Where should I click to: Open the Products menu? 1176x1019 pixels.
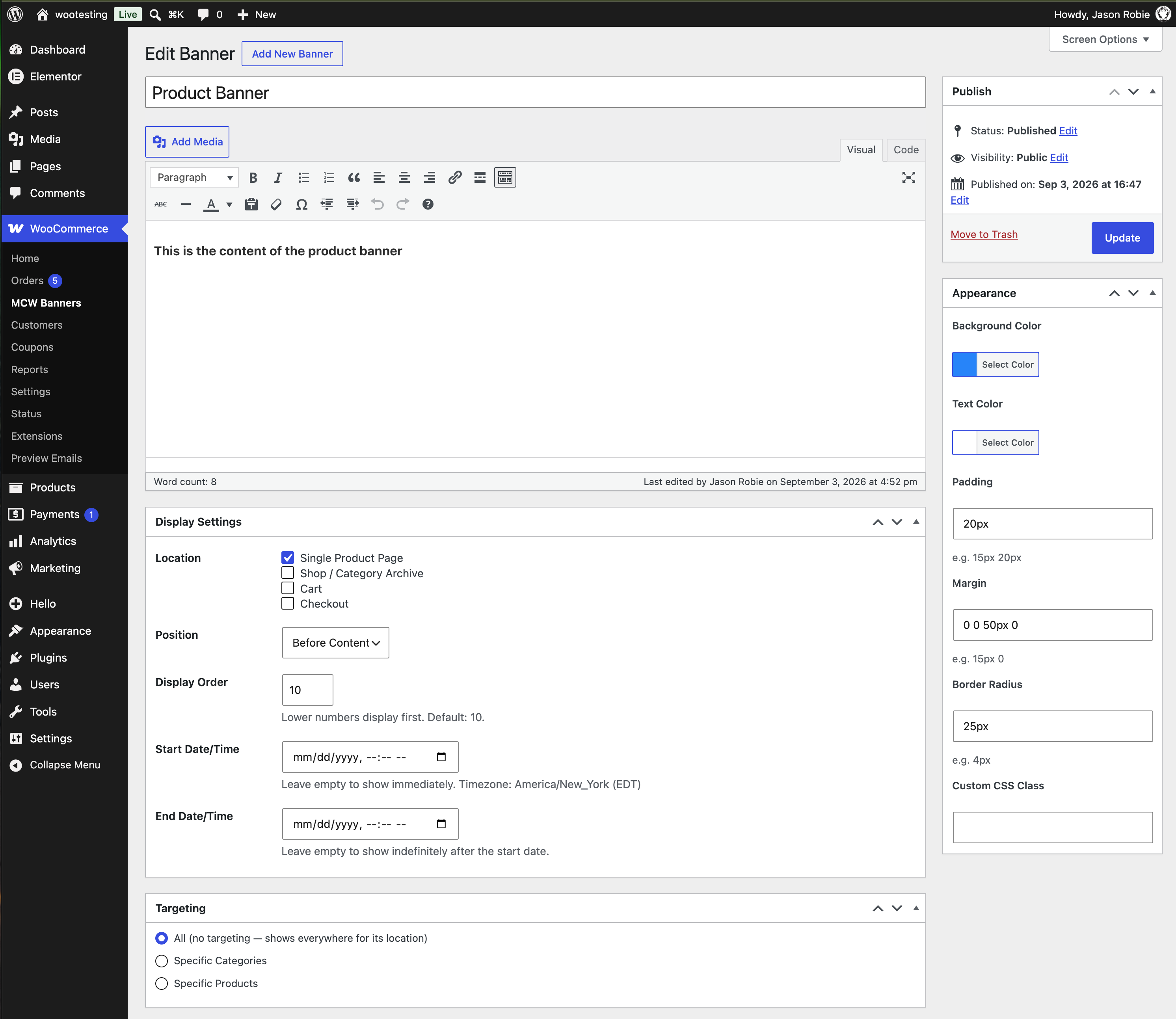(52, 487)
